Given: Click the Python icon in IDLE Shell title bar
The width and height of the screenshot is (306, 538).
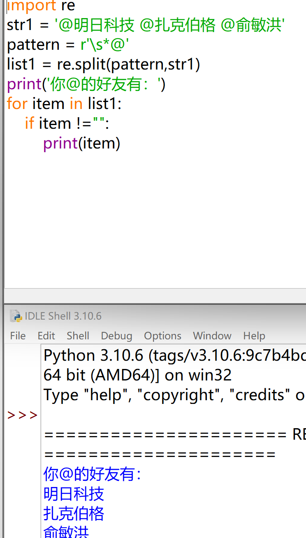Looking at the screenshot, I should 16,316.
